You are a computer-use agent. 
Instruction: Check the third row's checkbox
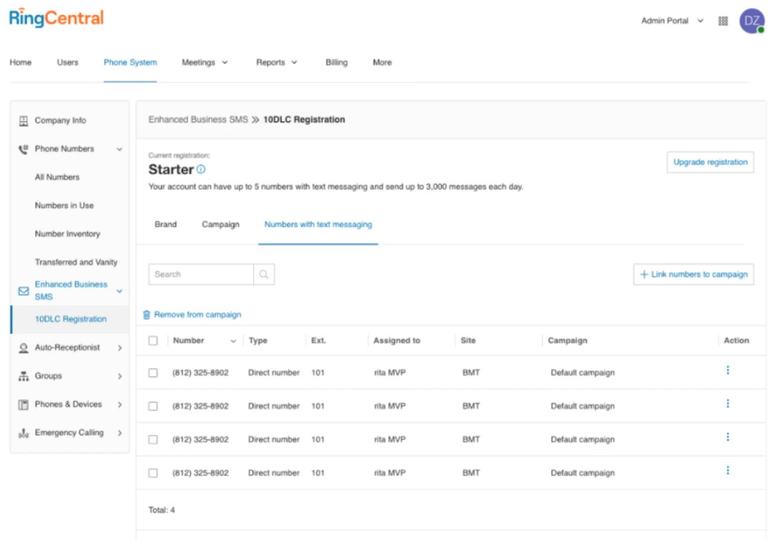point(153,440)
